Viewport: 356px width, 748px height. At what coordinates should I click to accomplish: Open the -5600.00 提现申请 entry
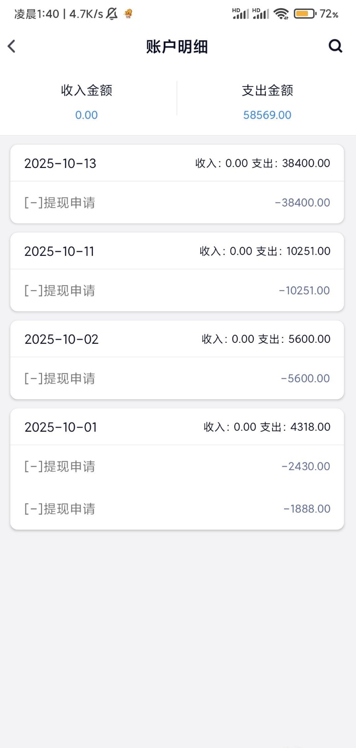(177, 378)
